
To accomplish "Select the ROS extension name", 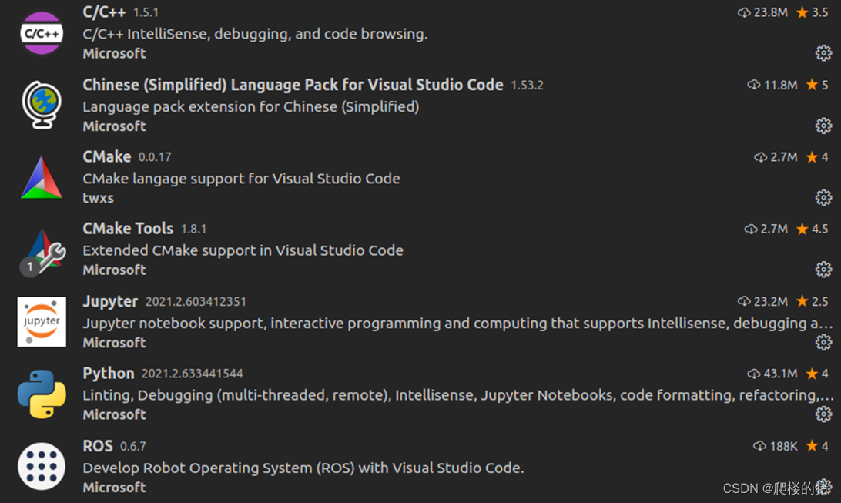I will click(x=98, y=446).
